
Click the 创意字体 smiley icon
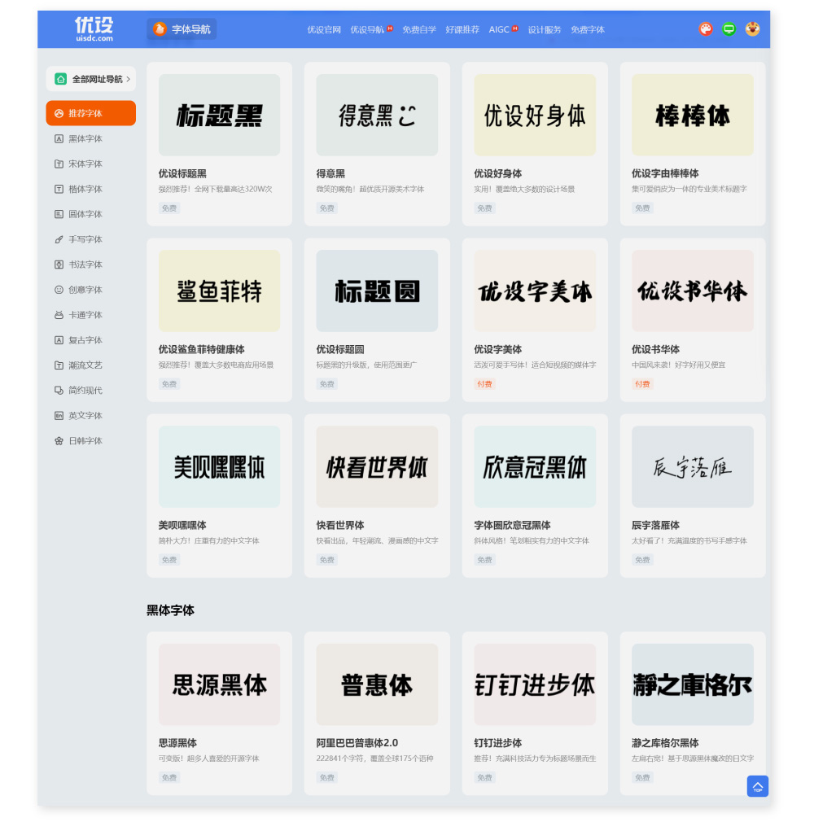coord(59,290)
